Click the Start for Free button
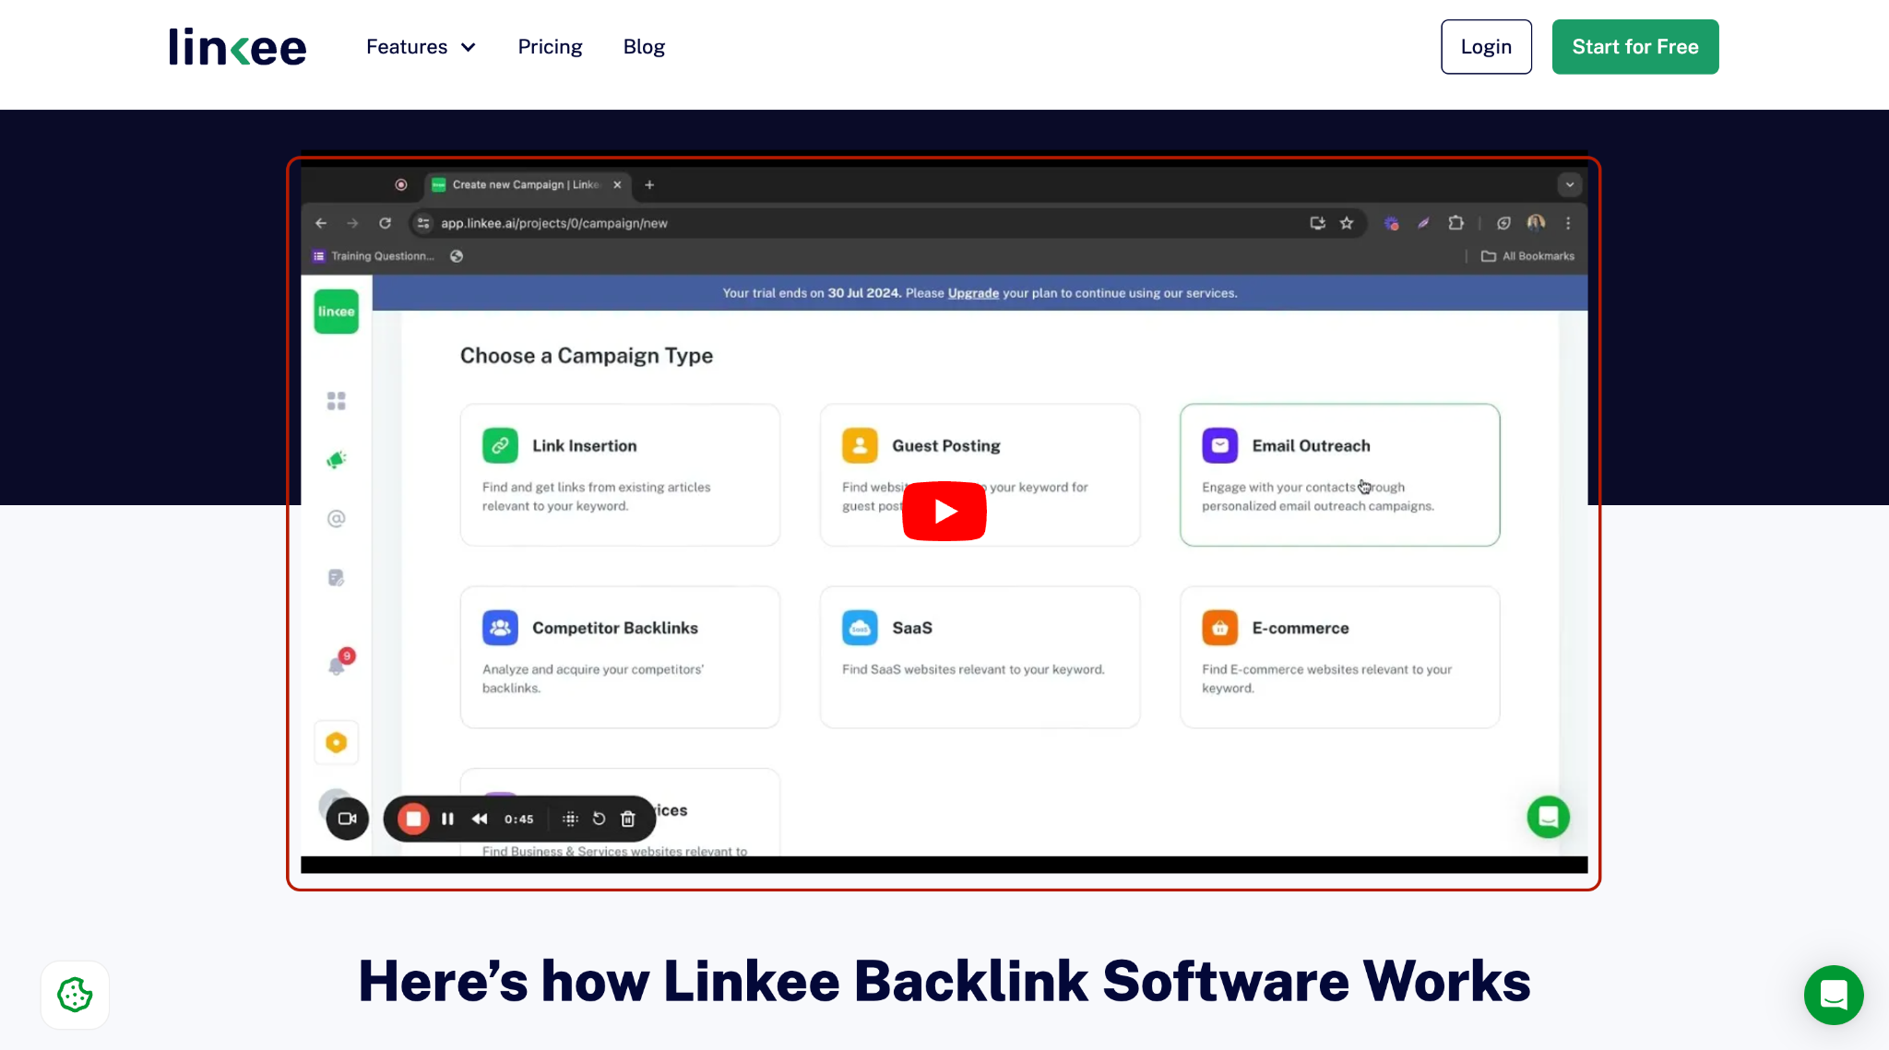 click(1634, 47)
